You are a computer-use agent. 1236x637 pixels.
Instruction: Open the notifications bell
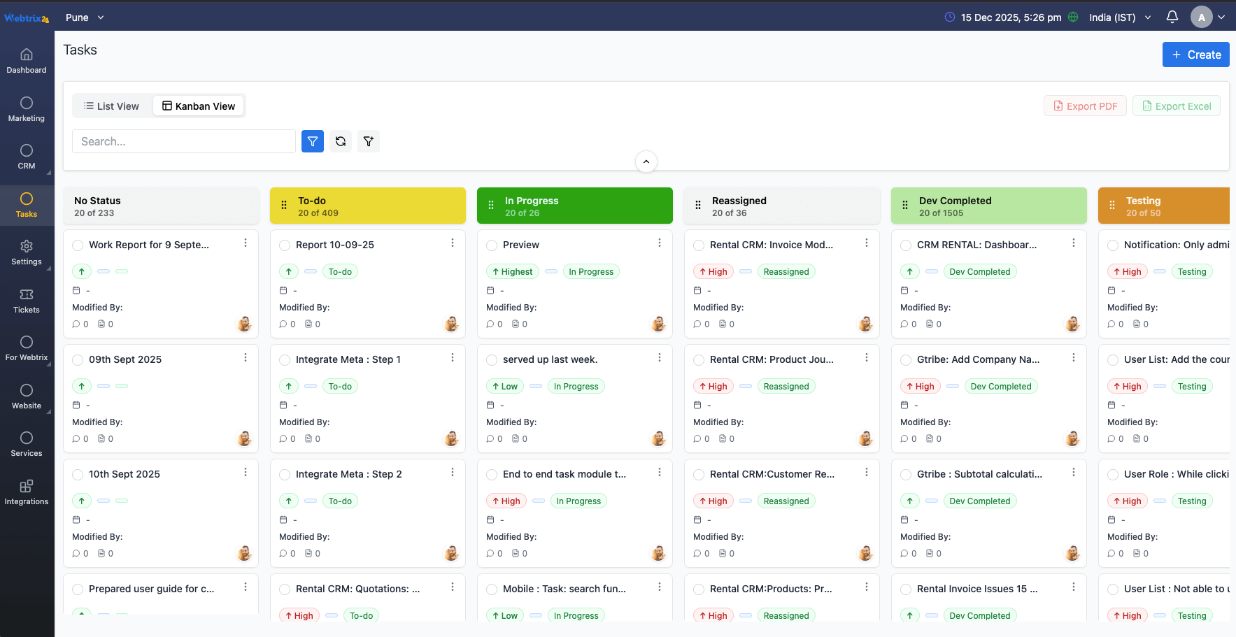1172,17
